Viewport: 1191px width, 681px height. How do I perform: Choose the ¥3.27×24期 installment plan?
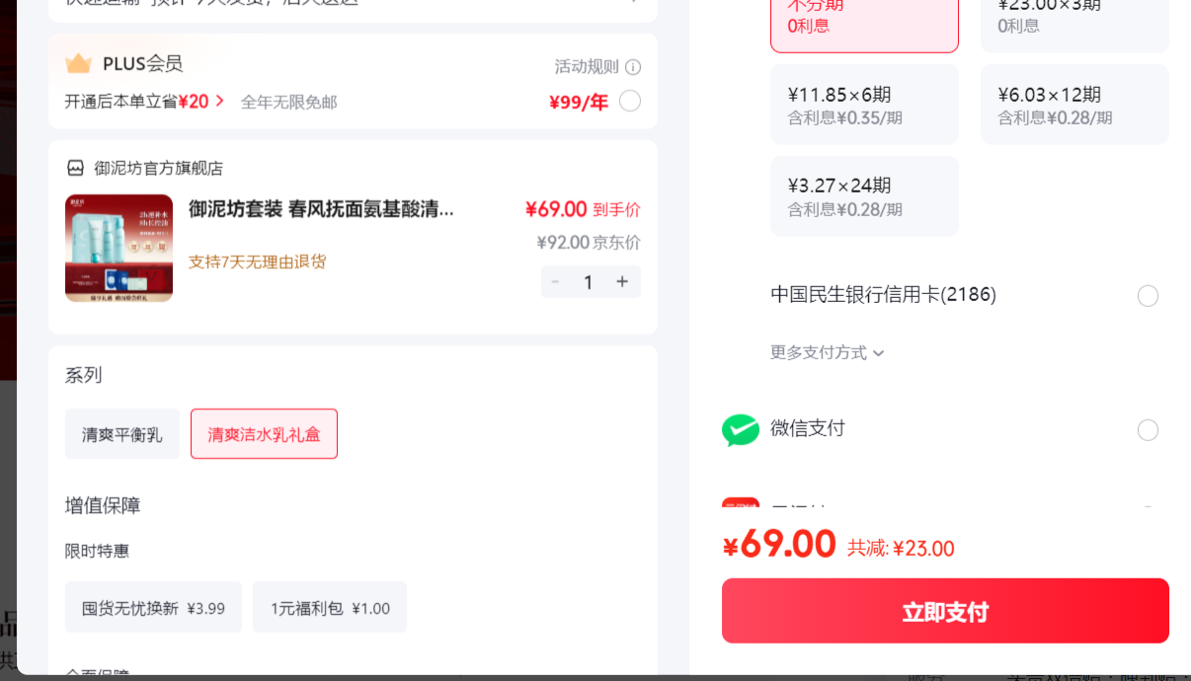pyautogui.click(x=864, y=195)
